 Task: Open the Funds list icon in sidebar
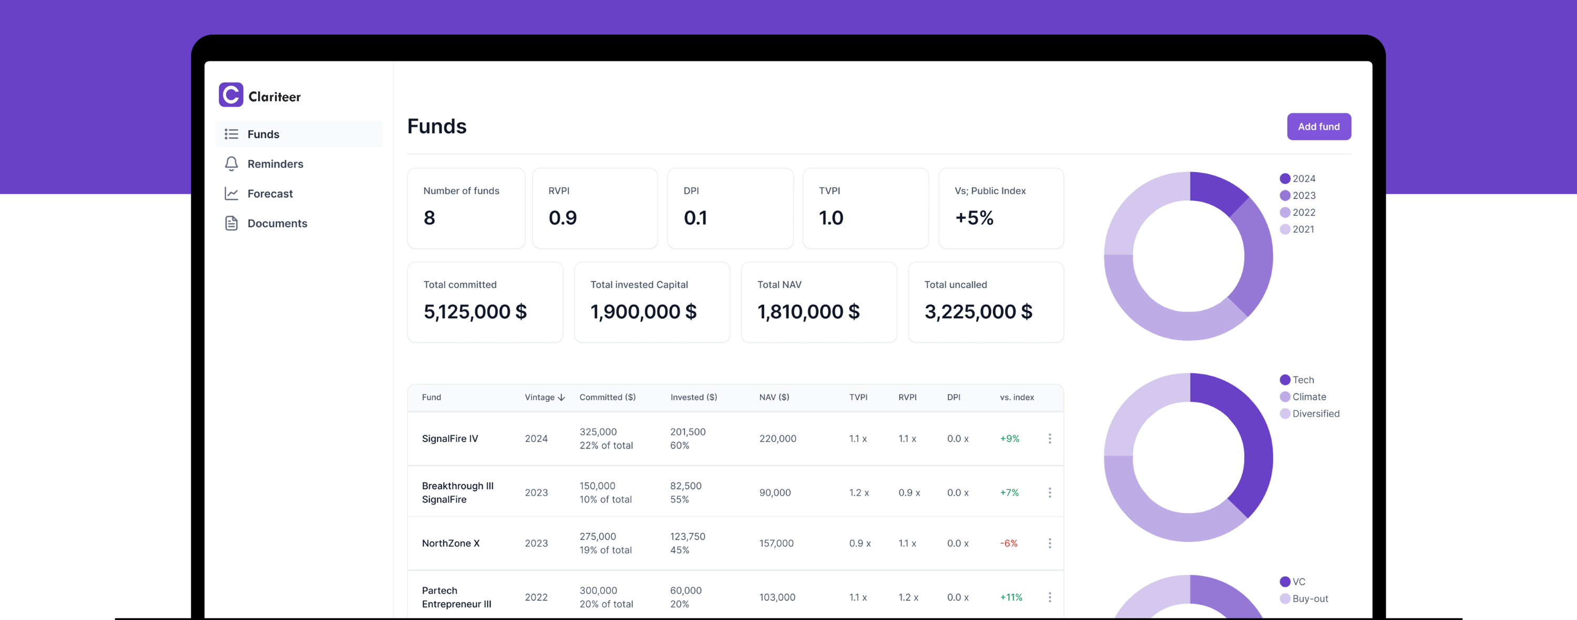click(x=231, y=134)
